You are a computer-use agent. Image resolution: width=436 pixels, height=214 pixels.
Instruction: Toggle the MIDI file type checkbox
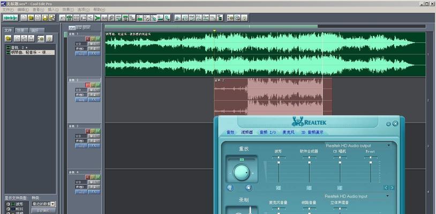8,209
